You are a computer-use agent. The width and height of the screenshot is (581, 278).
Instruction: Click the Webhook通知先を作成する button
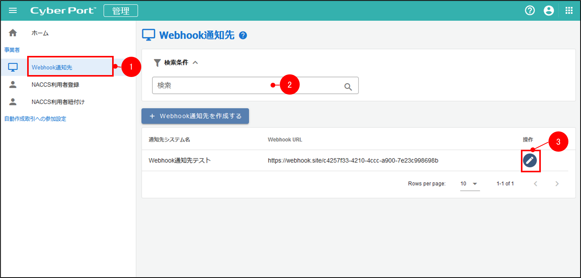pyautogui.click(x=195, y=116)
